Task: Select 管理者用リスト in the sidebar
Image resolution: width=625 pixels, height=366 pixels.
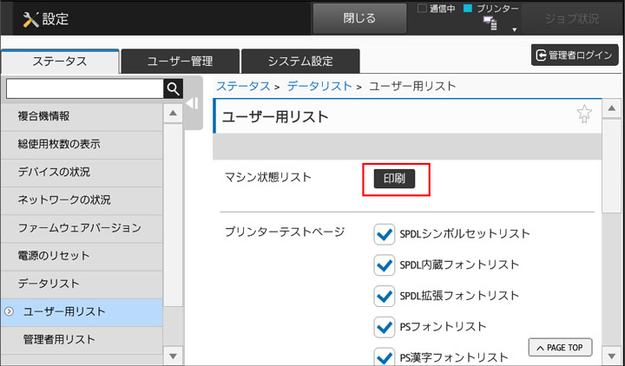Action: (x=82, y=340)
